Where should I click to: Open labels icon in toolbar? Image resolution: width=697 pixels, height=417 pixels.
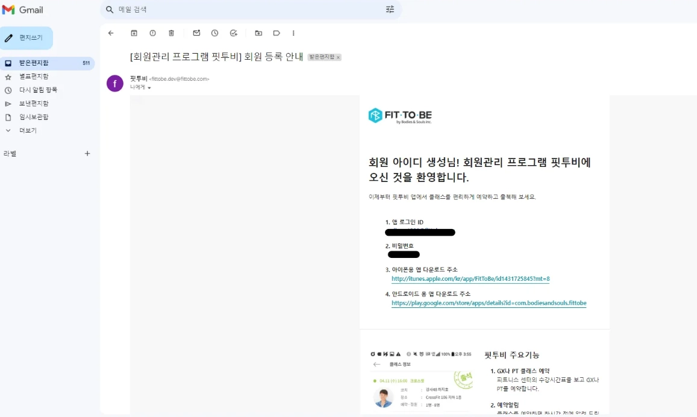coord(277,33)
